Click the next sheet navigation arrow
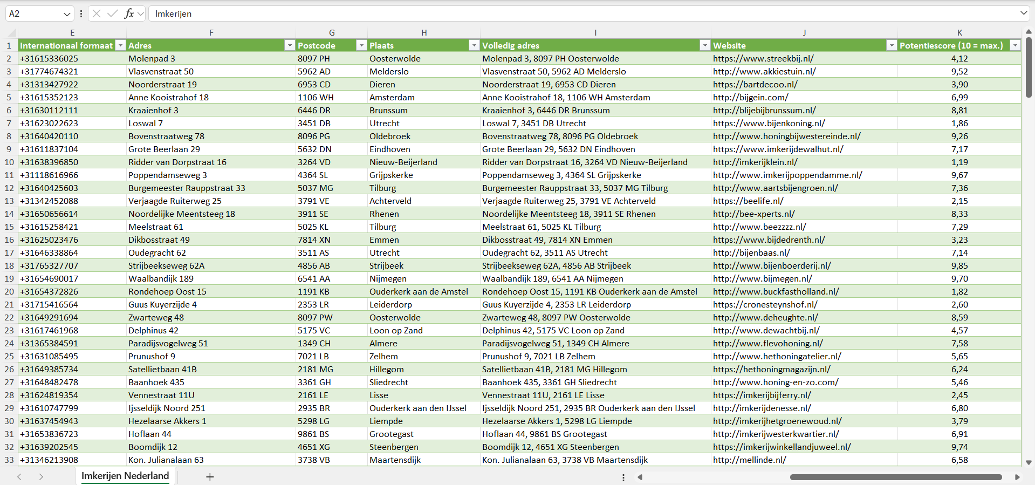 click(x=41, y=477)
